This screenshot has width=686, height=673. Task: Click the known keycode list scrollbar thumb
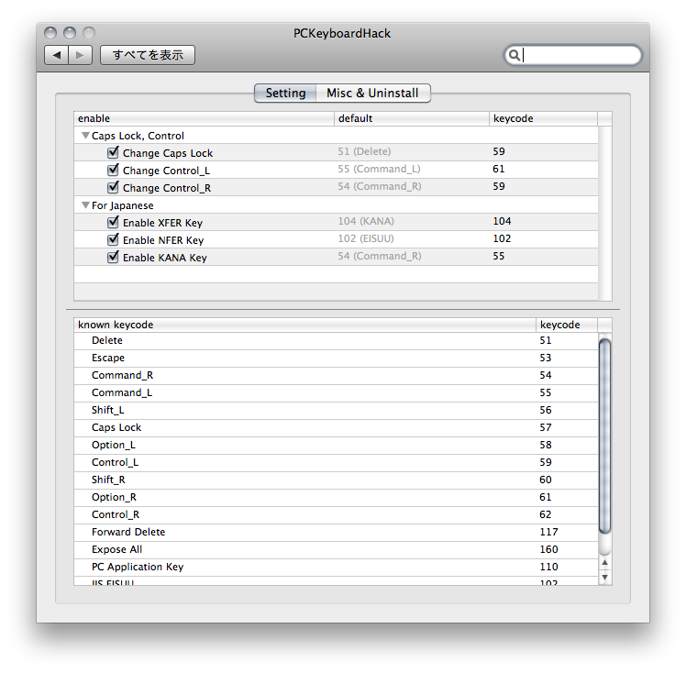(604, 436)
